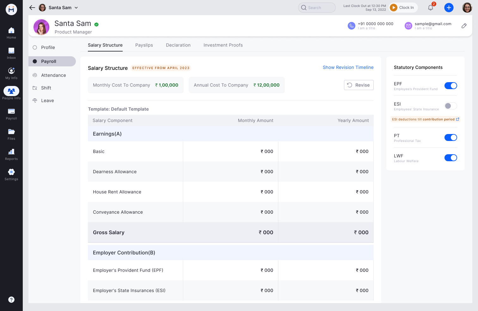Edit profile details with the pencil icon
Image resolution: width=478 pixels, height=311 pixels.
point(464,26)
